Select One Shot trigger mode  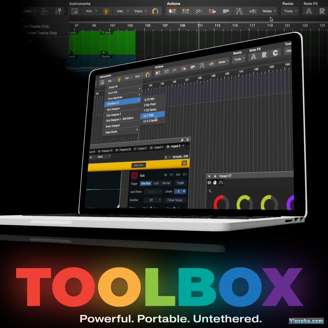pyautogui.click(x=145, y=183)
